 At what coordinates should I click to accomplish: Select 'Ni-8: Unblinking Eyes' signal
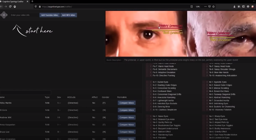219,103
